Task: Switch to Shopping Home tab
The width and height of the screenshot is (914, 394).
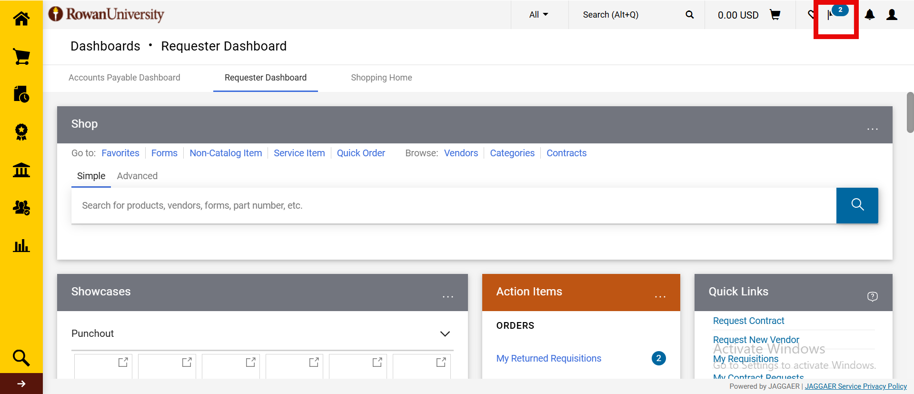Action: coord(381,78)
